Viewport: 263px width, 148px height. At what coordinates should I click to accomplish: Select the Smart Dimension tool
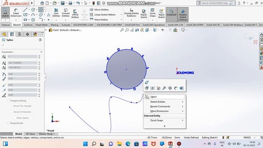[x=16, y=13]
